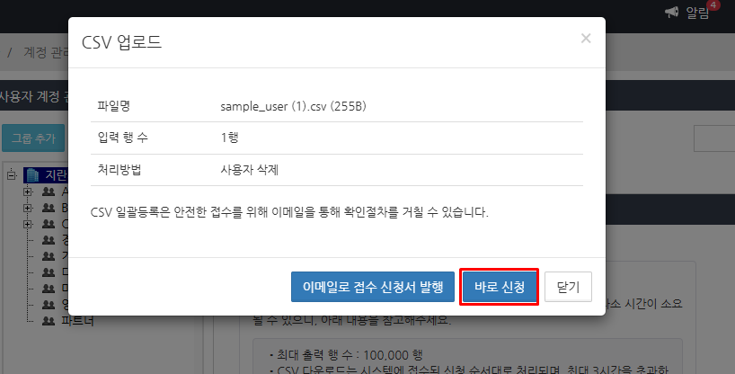The width and height of the screenshot is (735, 374).
Task: Click the 그룹 추가 button
Action: click(x=33, y=138)
